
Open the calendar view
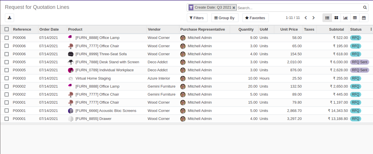click(x=364, y=18)
